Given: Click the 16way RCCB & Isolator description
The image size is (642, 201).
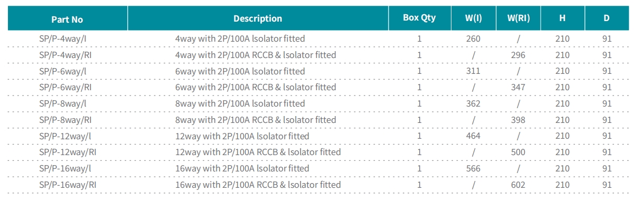Looking at the screenshot, I should click(x=258, y=185).
